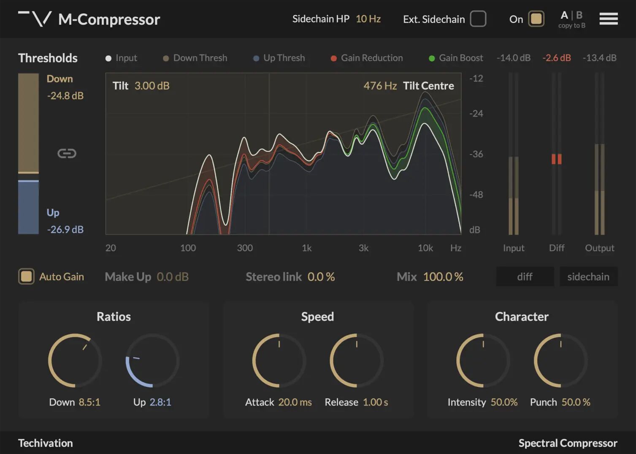This screenshot has height=454, width=636.
Task: Enable Auto Gain
Action: point(26,276)
